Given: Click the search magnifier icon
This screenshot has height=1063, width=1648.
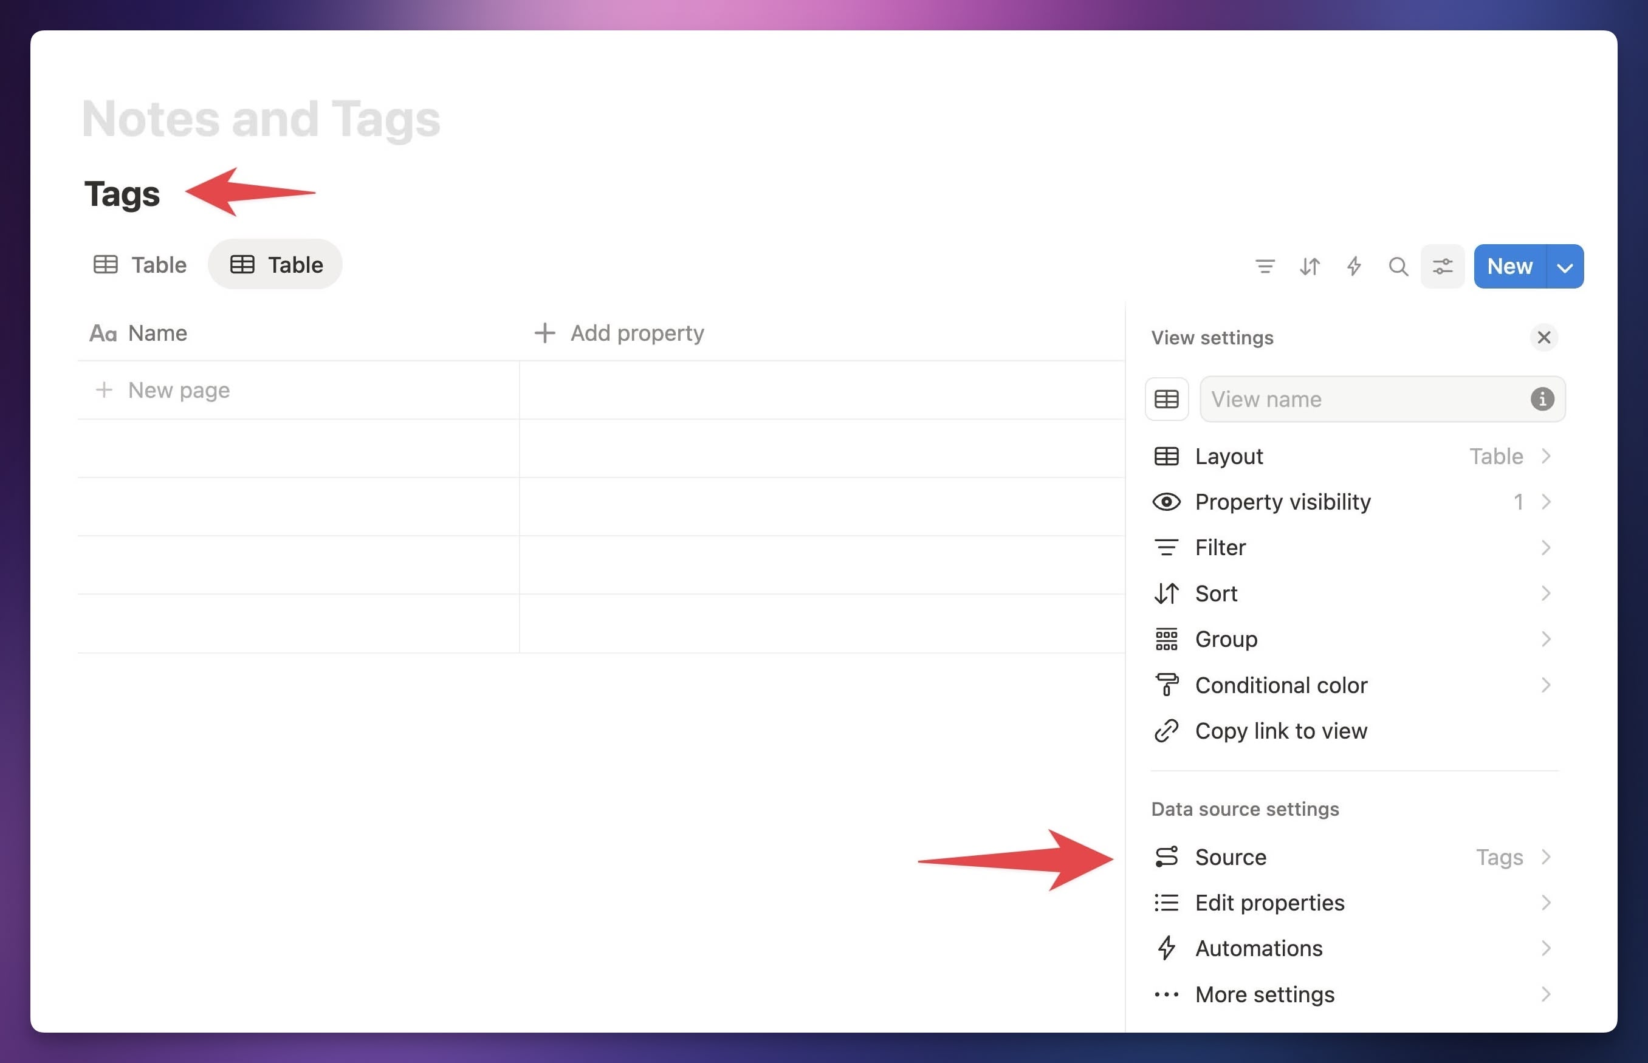Looking at the screenshot, I should (1398, 266).
